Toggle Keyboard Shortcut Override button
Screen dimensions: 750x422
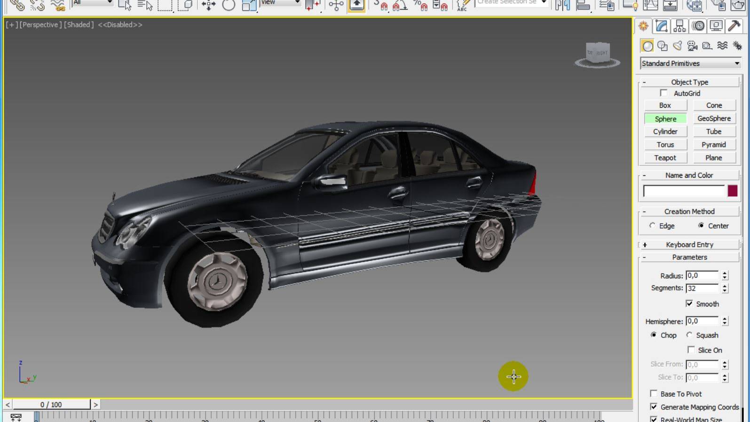pos(356,5)
